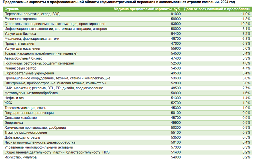The height and width of the screenshot is (161, 256).
Task: Click 'Телекоммуникации, связь' cell
Action: tap(25, 108)
